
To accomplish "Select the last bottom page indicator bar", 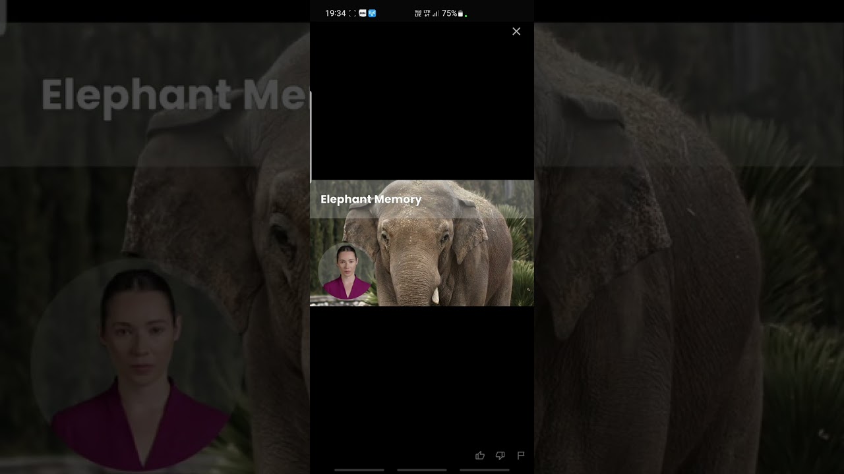I will (x=485, y=470).
